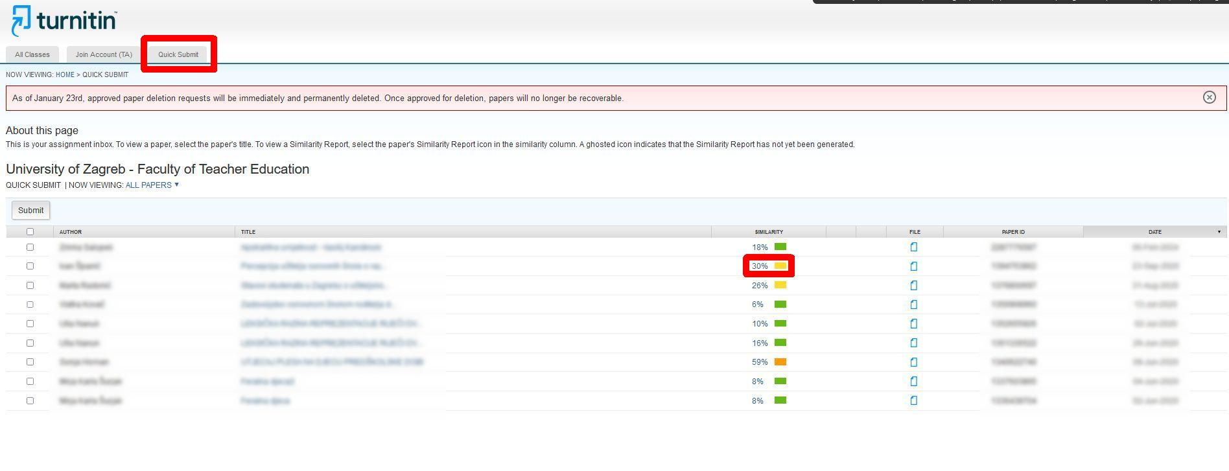Go to HOME via the breadcrumb link
Viewport: 1229px width, 471px height.
click(x=65, y=75)
